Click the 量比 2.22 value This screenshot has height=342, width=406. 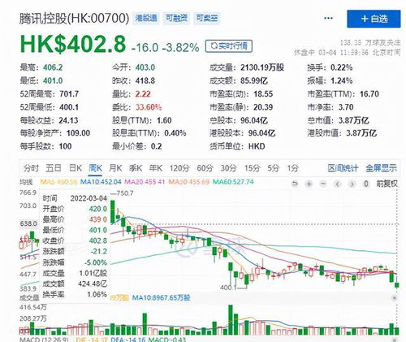coord(143,94)
